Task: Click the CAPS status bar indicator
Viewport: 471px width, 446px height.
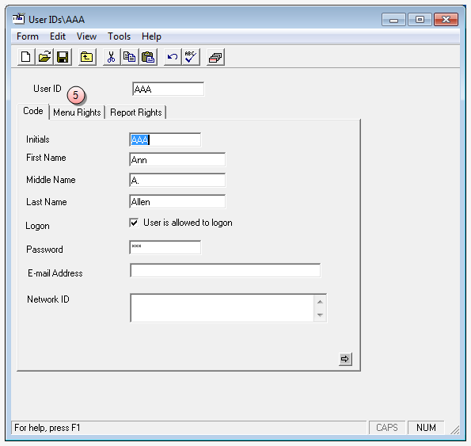Action: 387,427
